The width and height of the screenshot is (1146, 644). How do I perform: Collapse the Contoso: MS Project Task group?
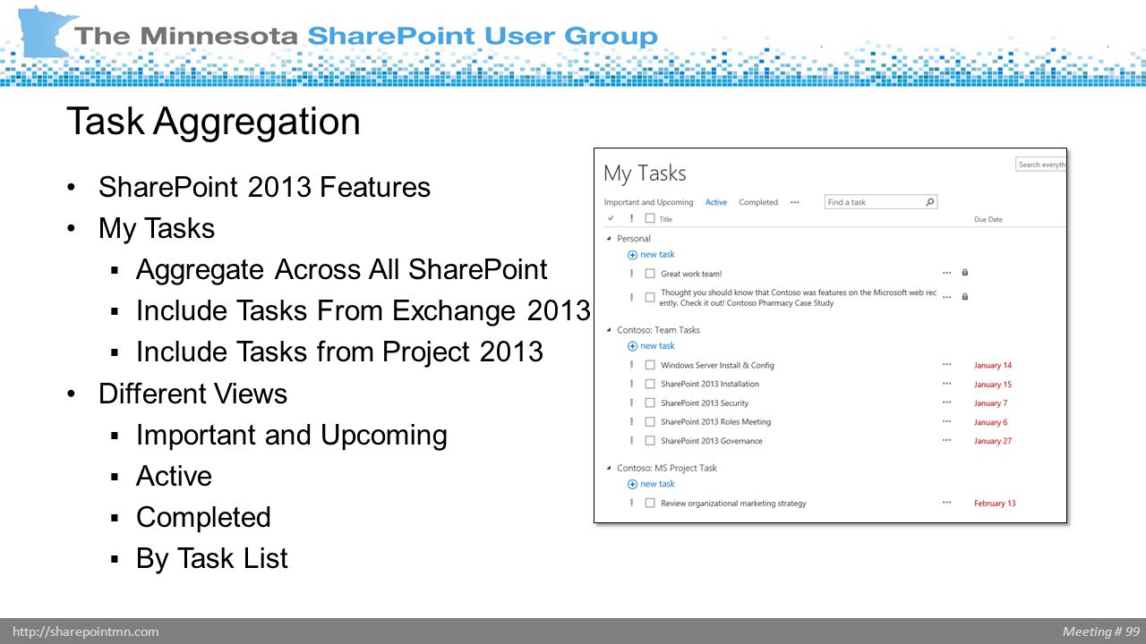[610, 468]
